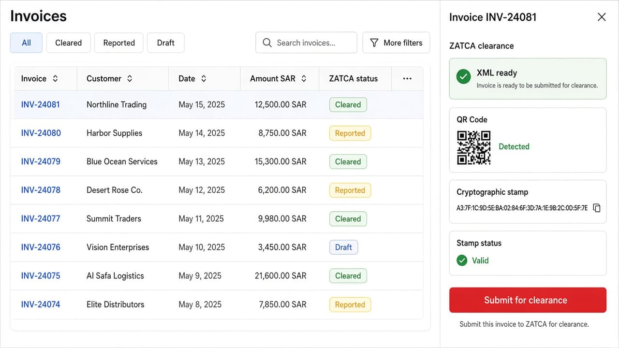Sort by Customer column arrows
Image resolution: width=619 pixels, height=348 pixels.
coord(130,78)
